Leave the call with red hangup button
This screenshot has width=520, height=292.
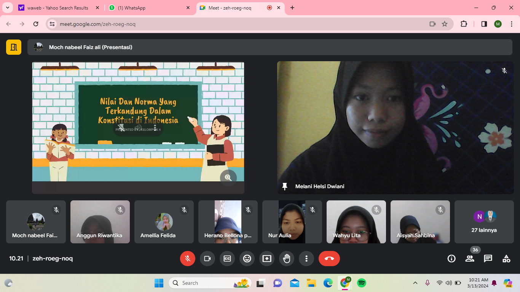329,259
